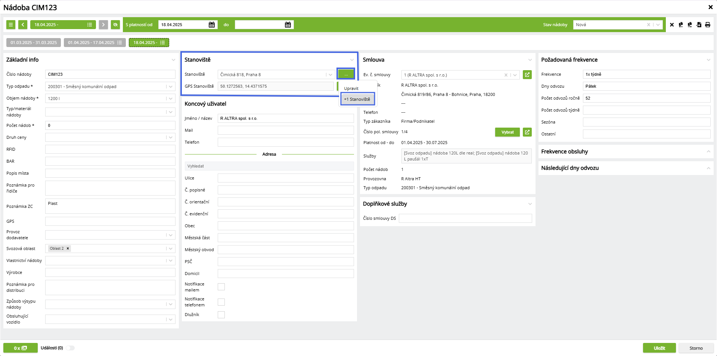Click the Poznámka ZC text area
717x356 pixels.
tap(110, 206)
